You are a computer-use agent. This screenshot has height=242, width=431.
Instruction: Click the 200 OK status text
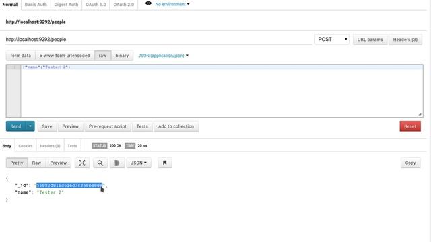click(115, 146)
